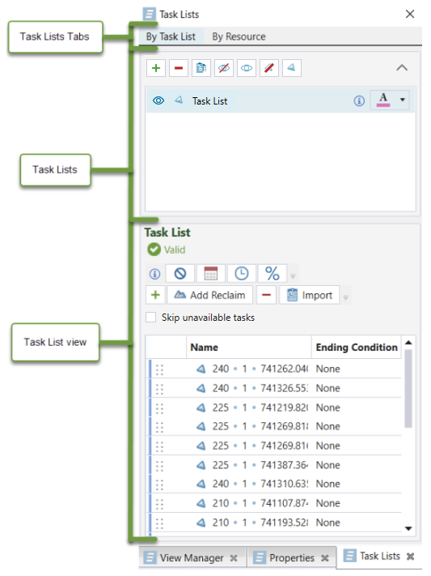Select task row 741107.87
This screenshot has width=431, height=576.
275,503
